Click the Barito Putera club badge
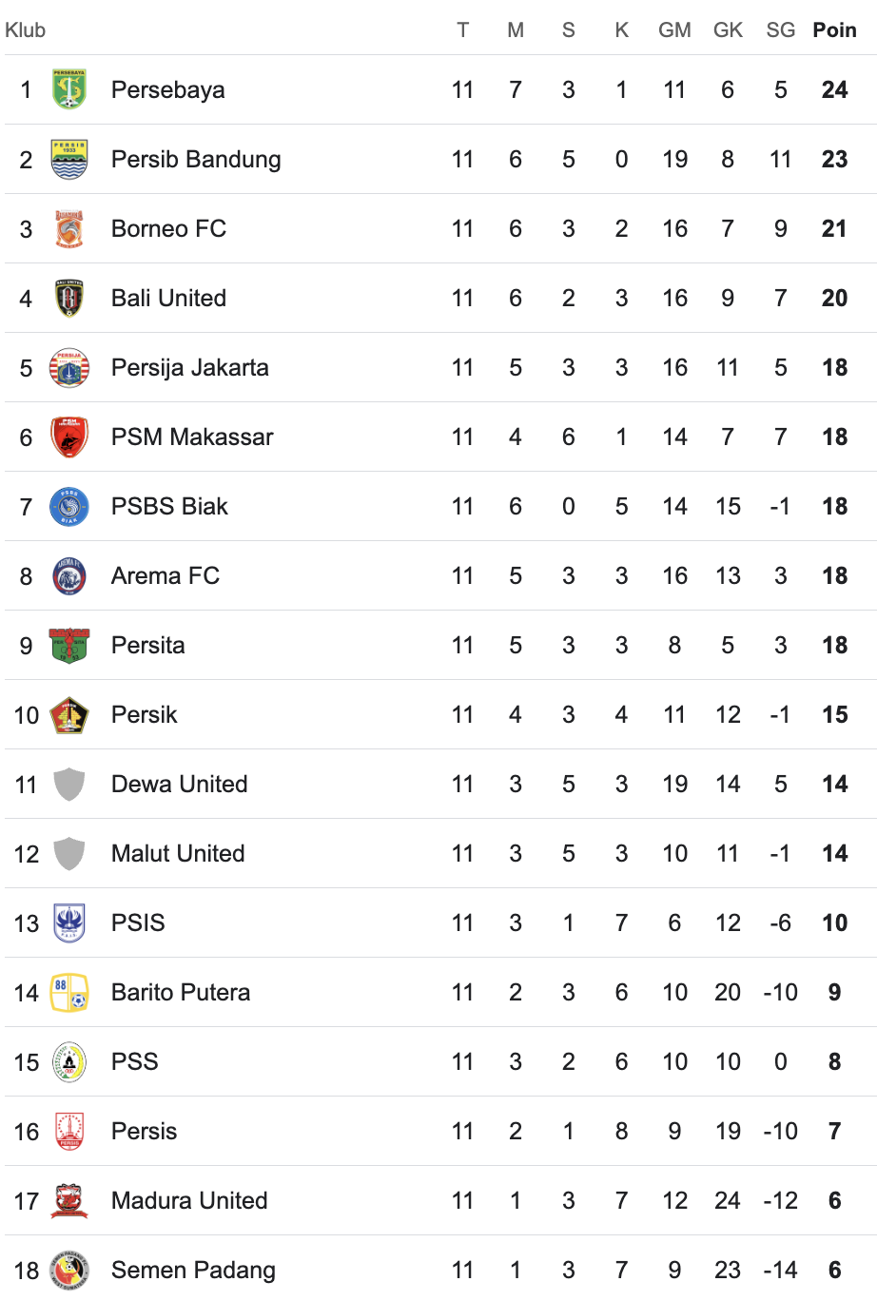Viewport: 877px width, 1301px height. coord(69,992)
